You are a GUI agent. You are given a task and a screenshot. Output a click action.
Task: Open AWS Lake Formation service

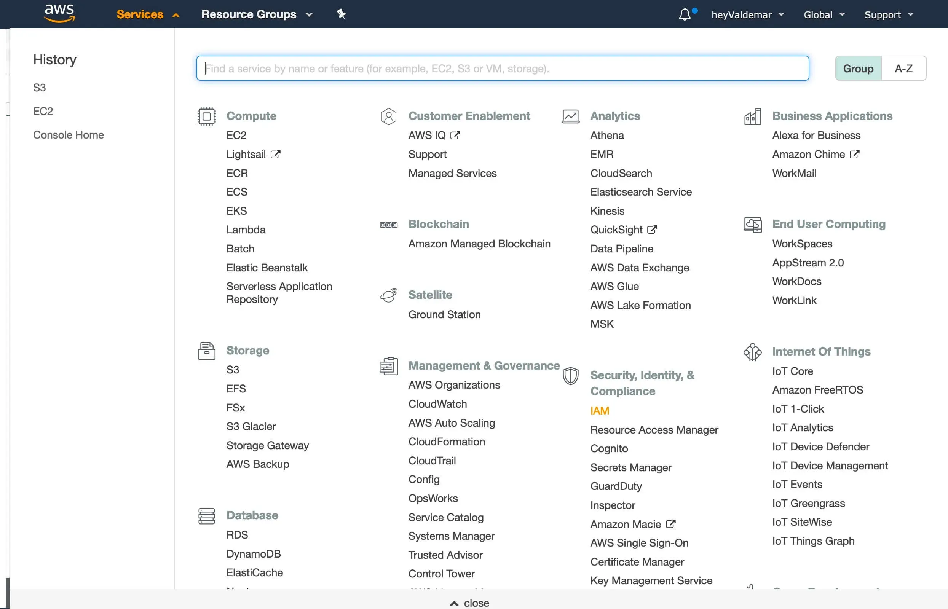640,305
